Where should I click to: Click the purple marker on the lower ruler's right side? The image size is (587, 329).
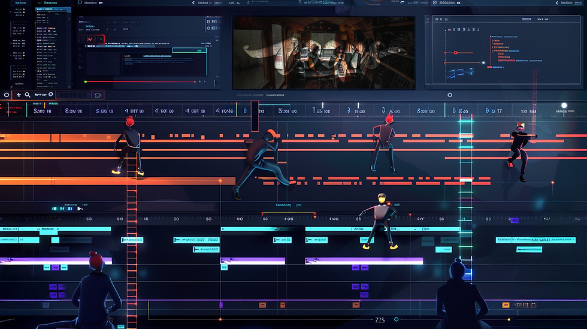515,221
